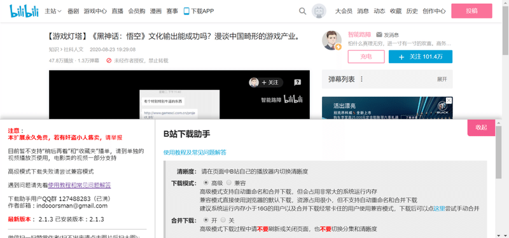
Task: Open 会员购 in navigation
Action: pos(136,11)
